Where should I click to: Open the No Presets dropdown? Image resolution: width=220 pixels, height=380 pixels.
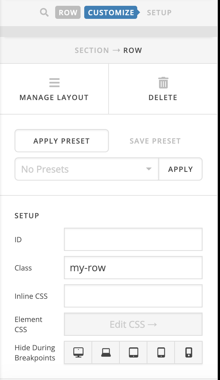point(87,169)
